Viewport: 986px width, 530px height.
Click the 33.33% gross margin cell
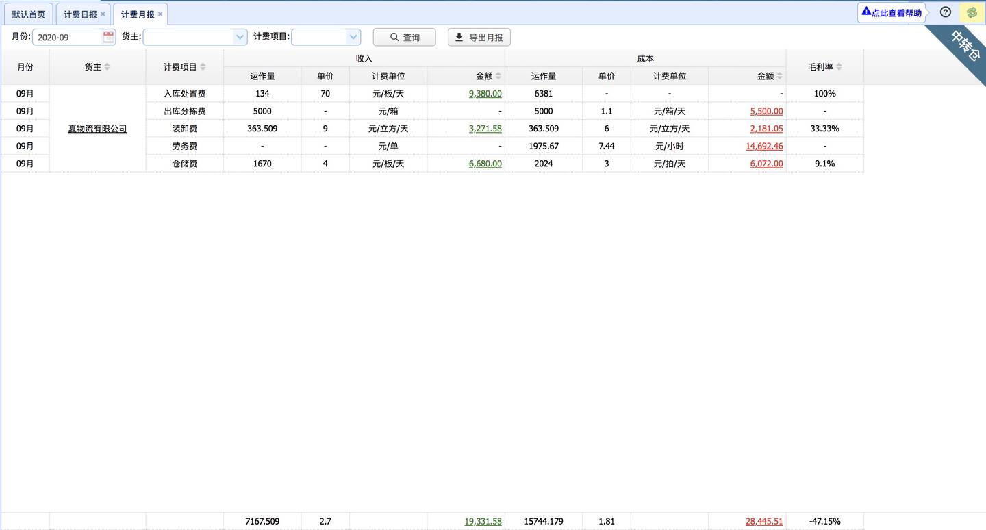(x=825, y=128)
